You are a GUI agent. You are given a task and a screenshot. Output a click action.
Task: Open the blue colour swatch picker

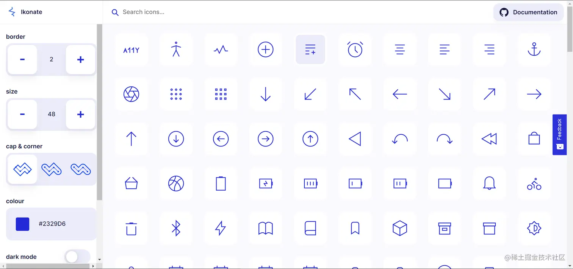(22, 224)
